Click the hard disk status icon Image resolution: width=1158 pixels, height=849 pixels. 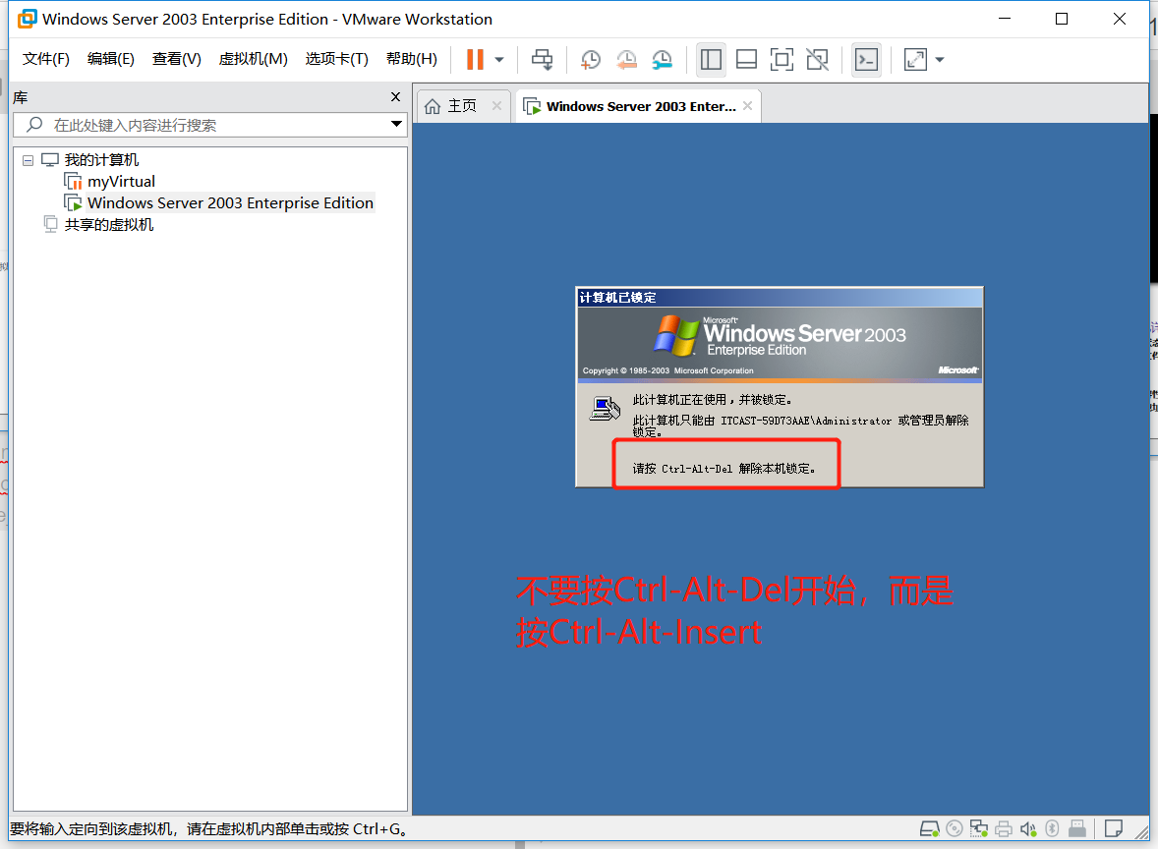[x=929, y=829]
